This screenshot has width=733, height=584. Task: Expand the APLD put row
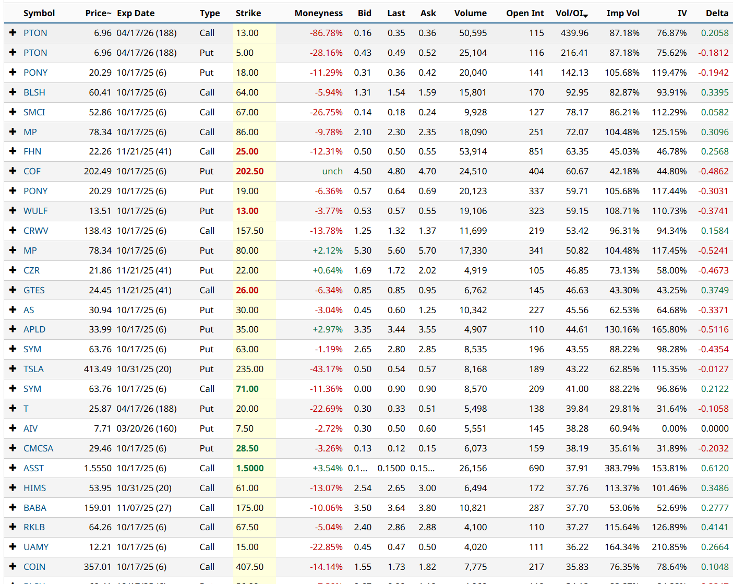coord(13,329)
